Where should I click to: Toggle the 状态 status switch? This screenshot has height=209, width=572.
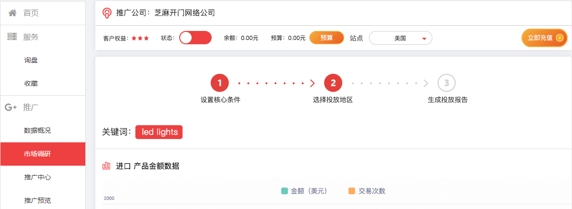(x=195, y=38)
